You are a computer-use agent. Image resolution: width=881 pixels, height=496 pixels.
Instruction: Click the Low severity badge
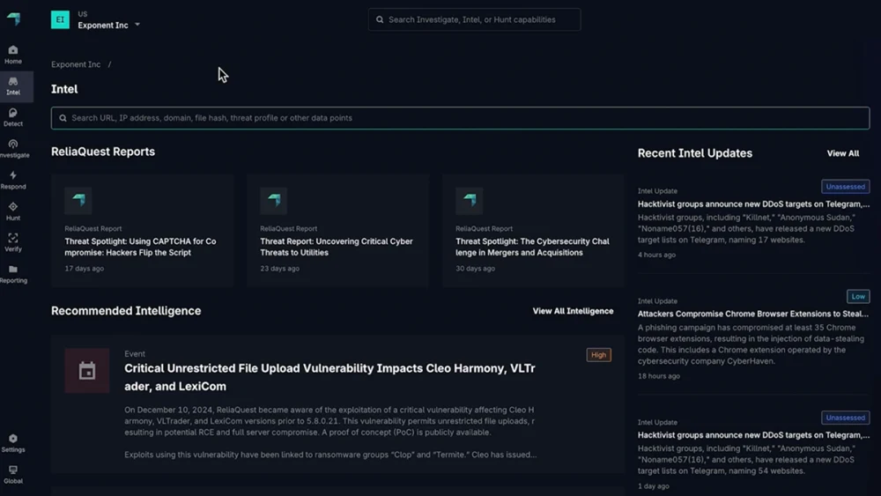click(x=858, y=297)
